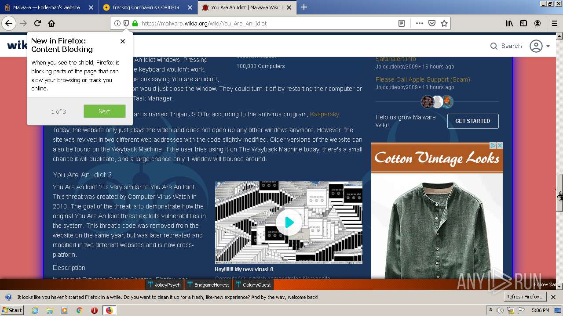Viewport: 563px width, 316px height.
Task: Click the wiki user avatar icon
Action: pyautogui.click(x=536, y=46)
